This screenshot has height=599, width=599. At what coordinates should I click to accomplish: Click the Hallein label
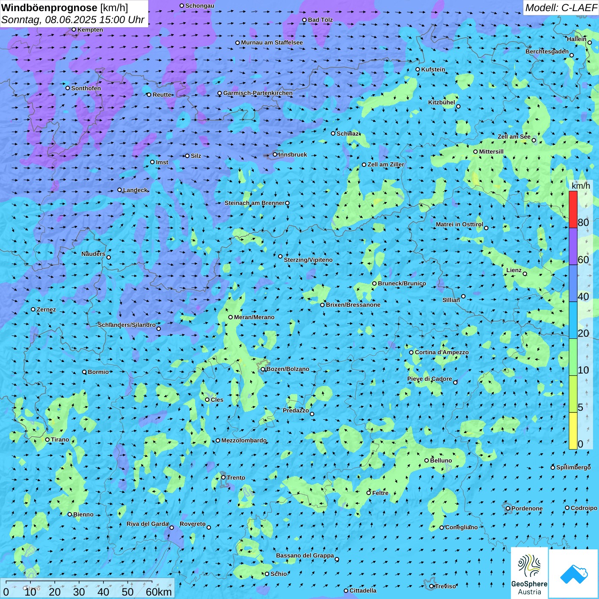tap(577, 39)
